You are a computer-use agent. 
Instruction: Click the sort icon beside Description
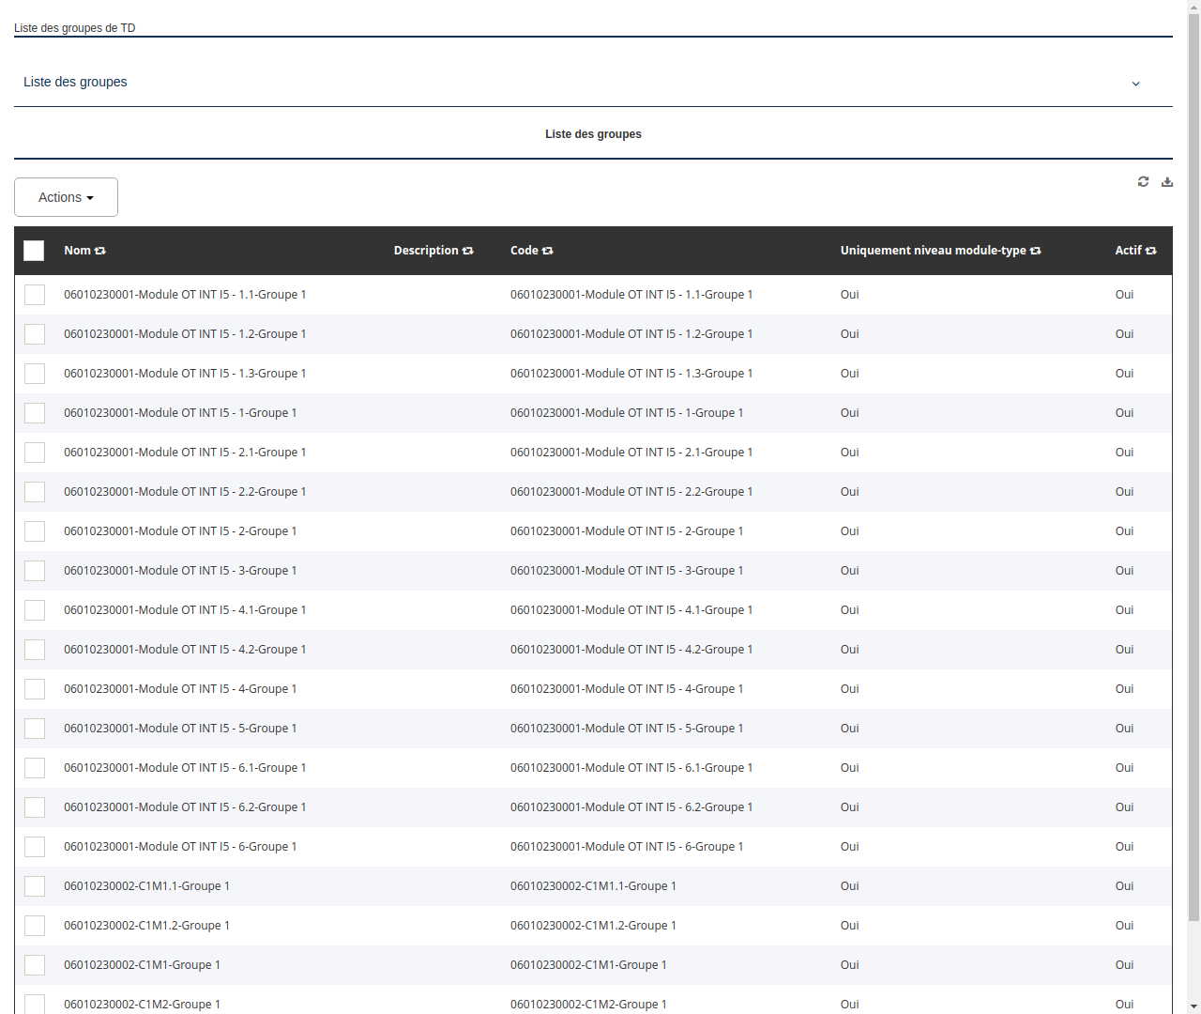pyautogui.click(x=467, y=251)
